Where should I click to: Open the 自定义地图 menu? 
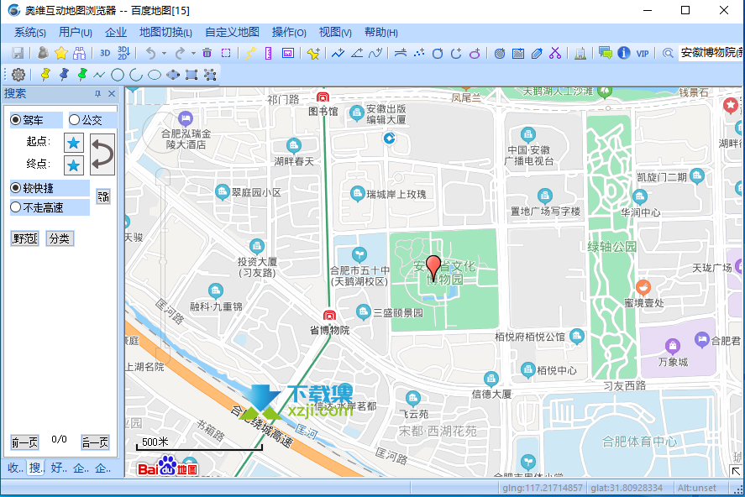(x=232, y=32)
